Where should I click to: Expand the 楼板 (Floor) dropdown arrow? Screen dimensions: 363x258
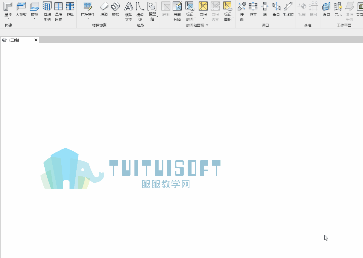pos(34,19)
